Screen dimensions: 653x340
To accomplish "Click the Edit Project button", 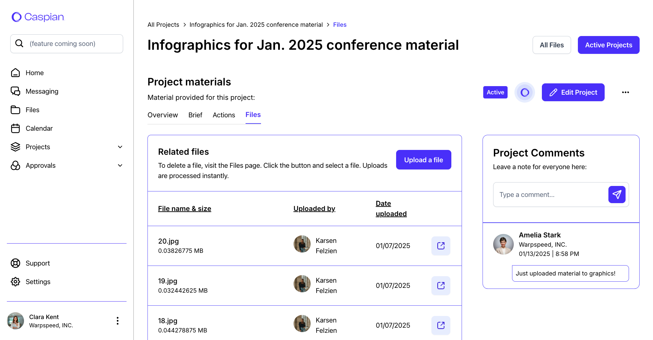I will point(573,92).
